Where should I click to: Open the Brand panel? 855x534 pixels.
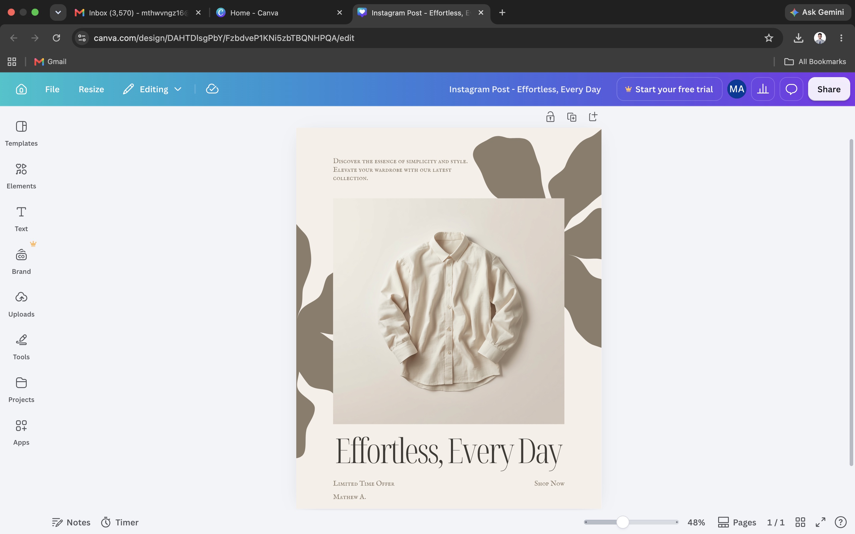click(21, 262)
